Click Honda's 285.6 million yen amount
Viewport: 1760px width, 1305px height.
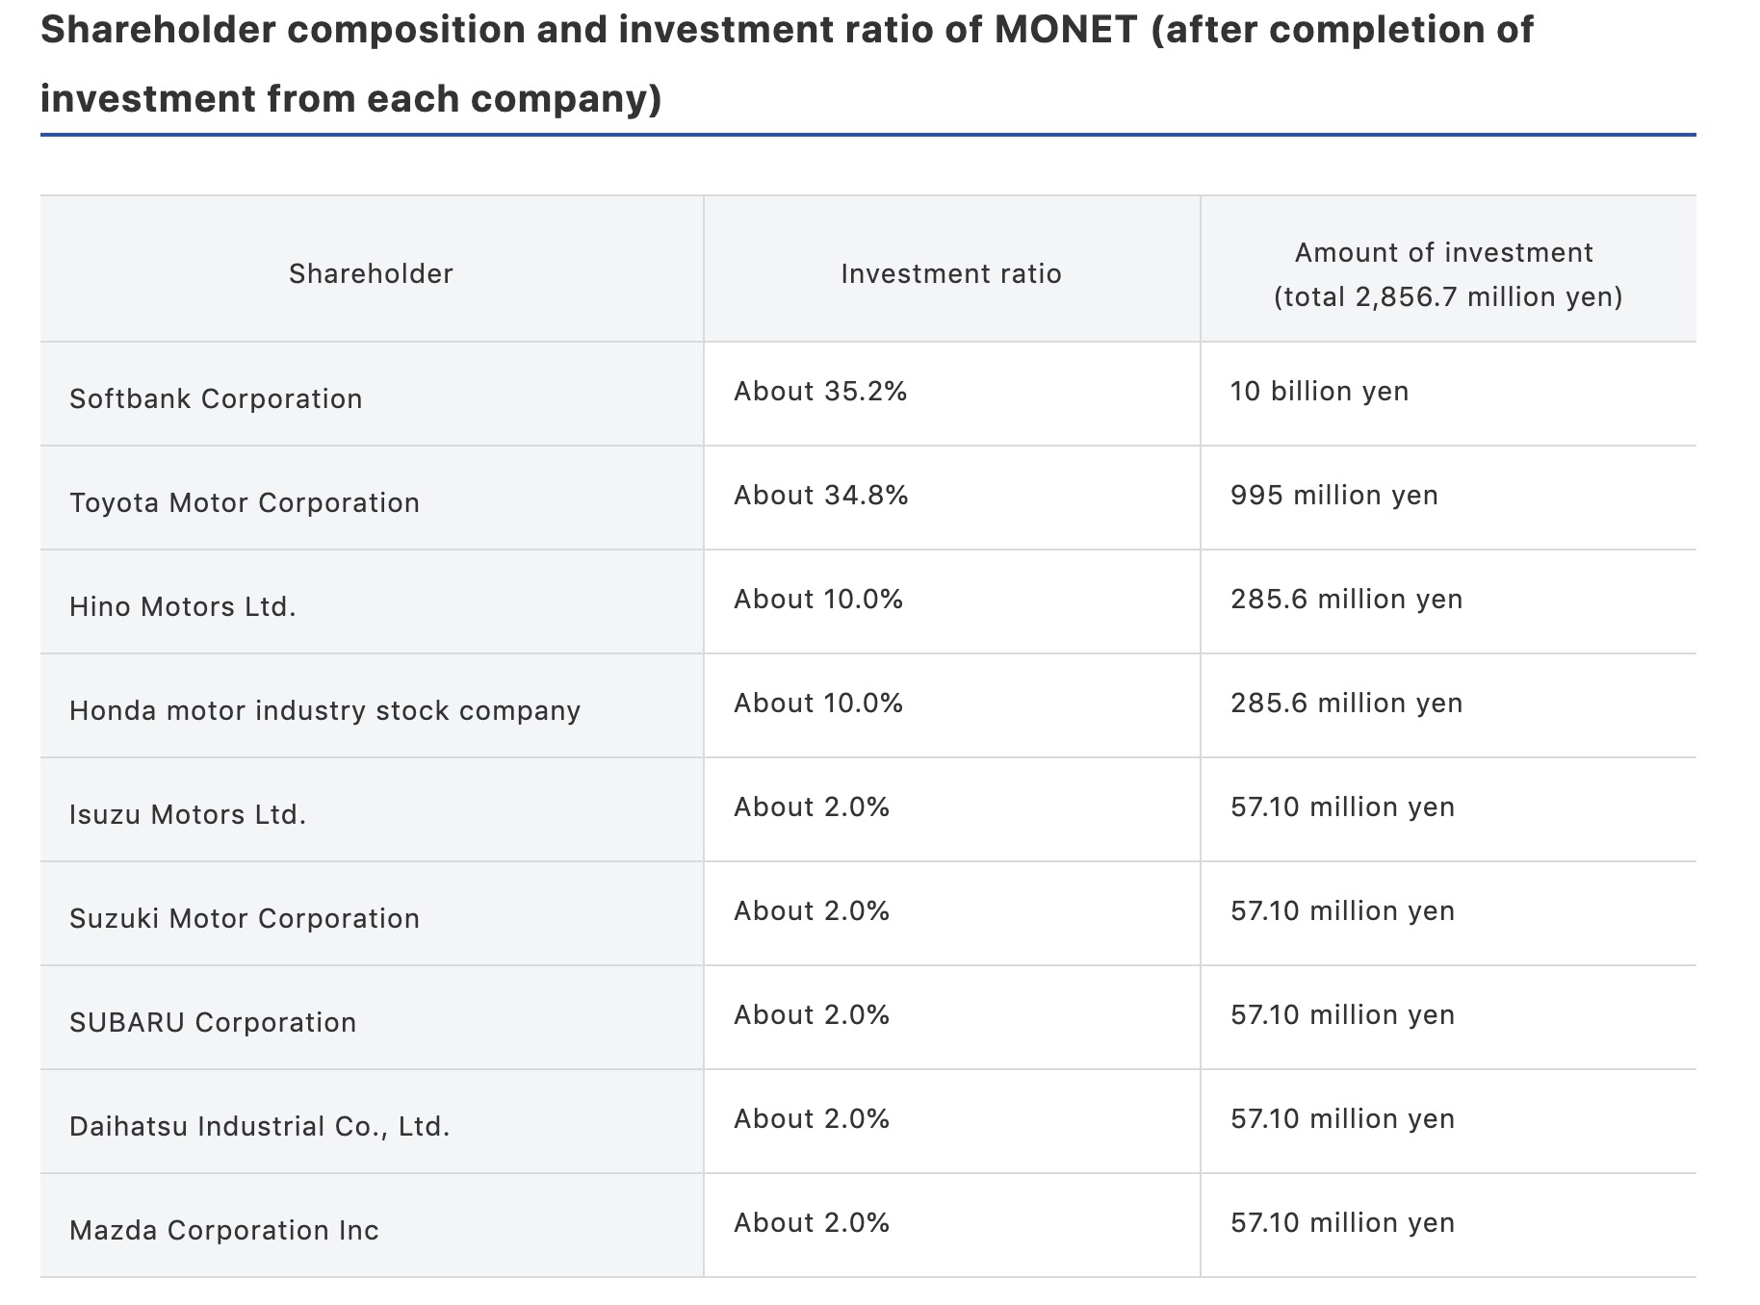pyautogui.click(x=1346, y=704)
